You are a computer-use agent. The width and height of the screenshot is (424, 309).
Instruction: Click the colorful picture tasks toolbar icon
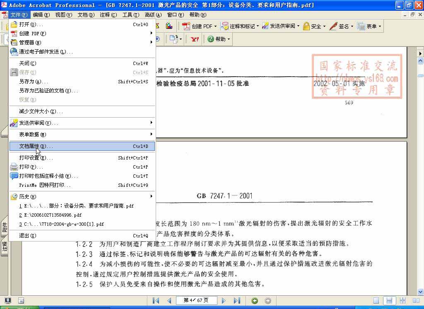(169, 26)
